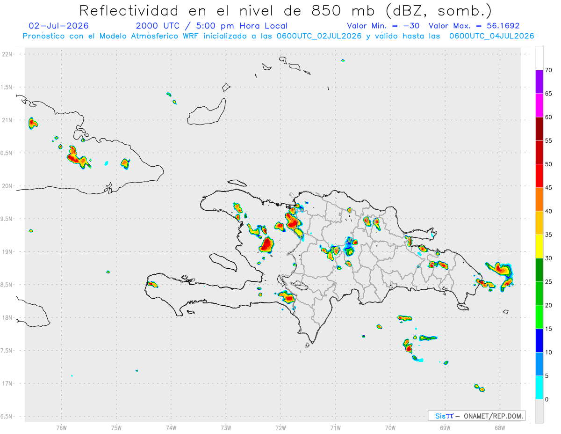Select the yellow 30-35 dBZ colorbar segment
Screen dimensions: 561x434
(539, 246)
